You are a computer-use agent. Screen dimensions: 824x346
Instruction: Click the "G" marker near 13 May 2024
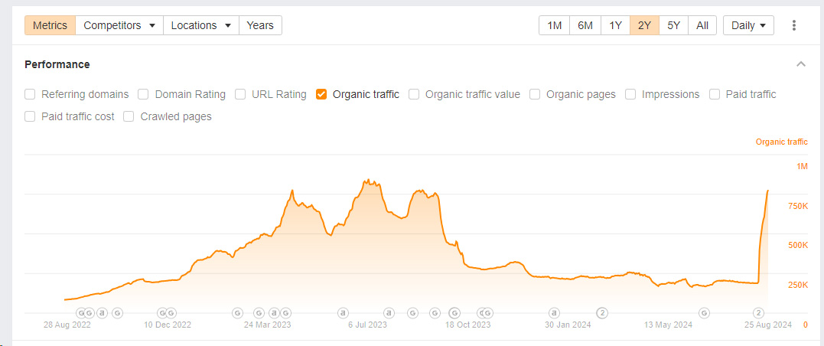704,312
